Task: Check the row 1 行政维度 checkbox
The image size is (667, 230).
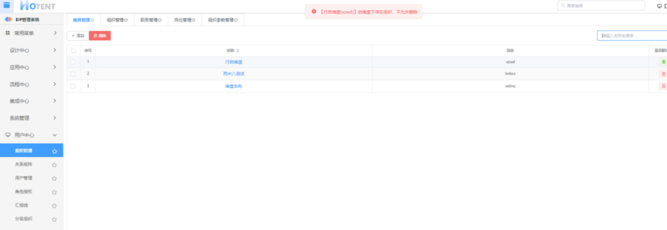Action: tap(73, 62)
